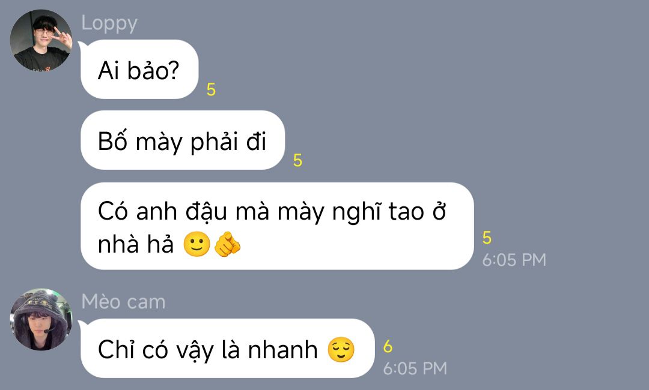Tap the slightly smiling face emoji
Screen dimensions: 649x390
point(197,244)
